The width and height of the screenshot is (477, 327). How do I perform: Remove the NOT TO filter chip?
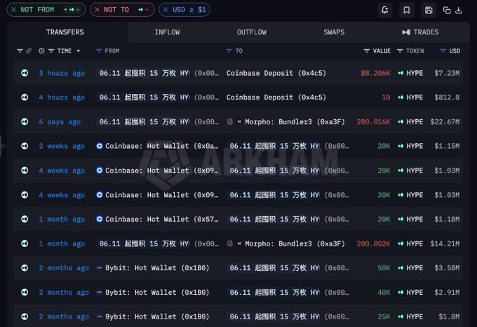tap(97, 10)
